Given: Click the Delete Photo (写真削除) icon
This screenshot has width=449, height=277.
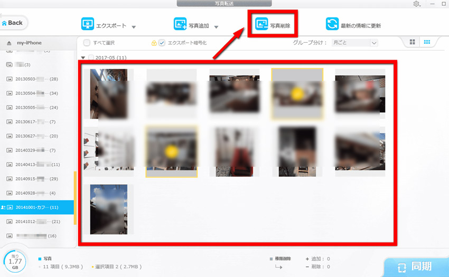Looking at the screenshot, I should pyautogui.click(x=261, y=25).
